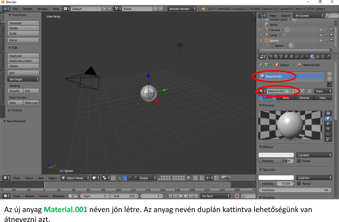Open the Particles properties tab
This screenshot has width=339, height=222.
323,57
